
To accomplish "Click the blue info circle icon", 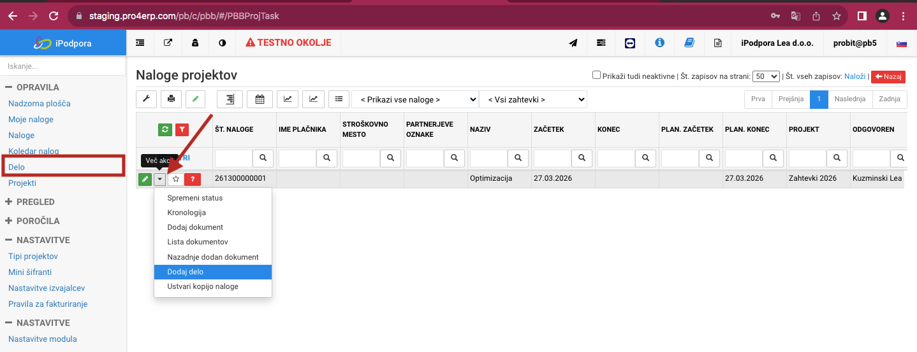I will 660,43.
